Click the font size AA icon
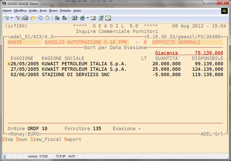231x161 pixels. click(82, 18)
